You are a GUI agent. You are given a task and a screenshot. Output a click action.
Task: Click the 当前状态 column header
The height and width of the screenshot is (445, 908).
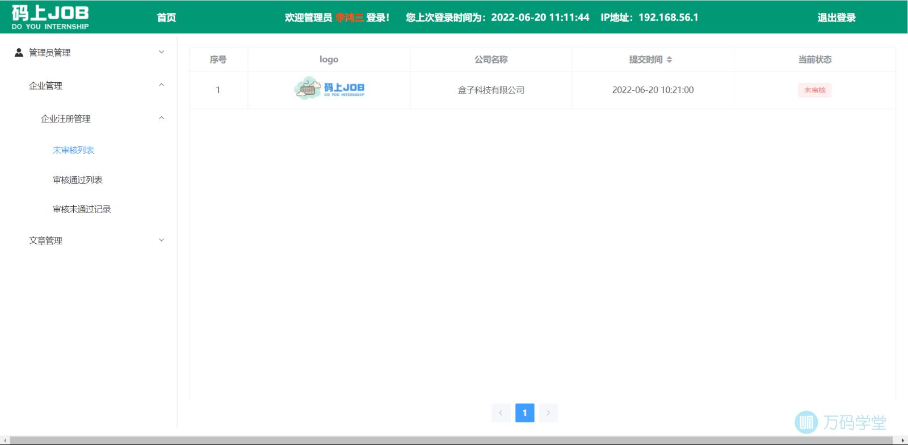pyautogui.click(x=815, y=60)
